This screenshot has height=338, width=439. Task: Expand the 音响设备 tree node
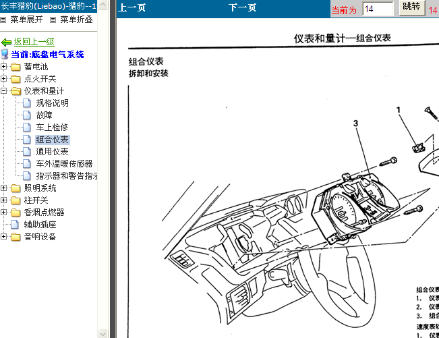[x=3, y=237]
